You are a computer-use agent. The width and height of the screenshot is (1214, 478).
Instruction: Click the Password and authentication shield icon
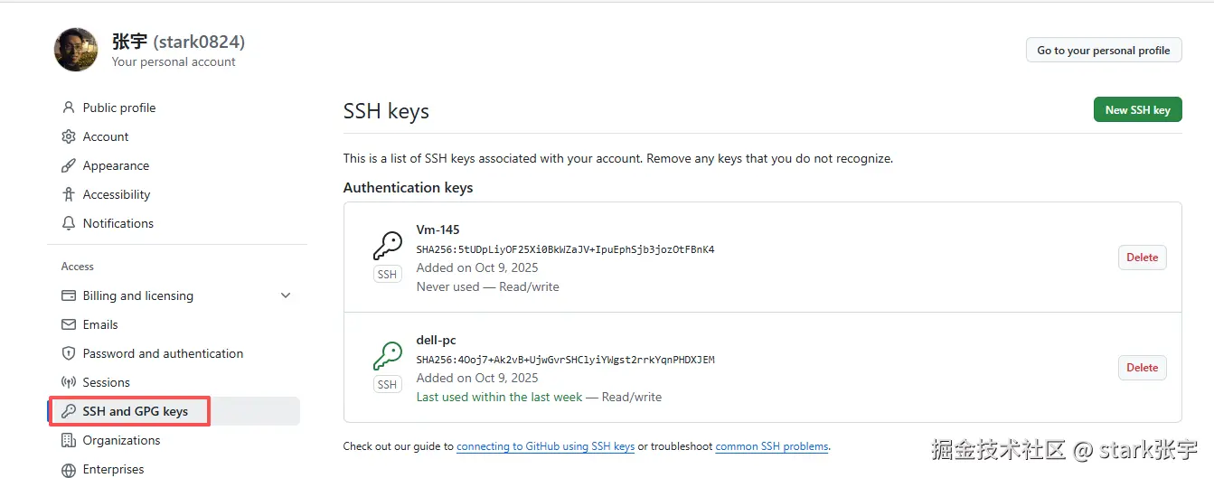[69, 353]
